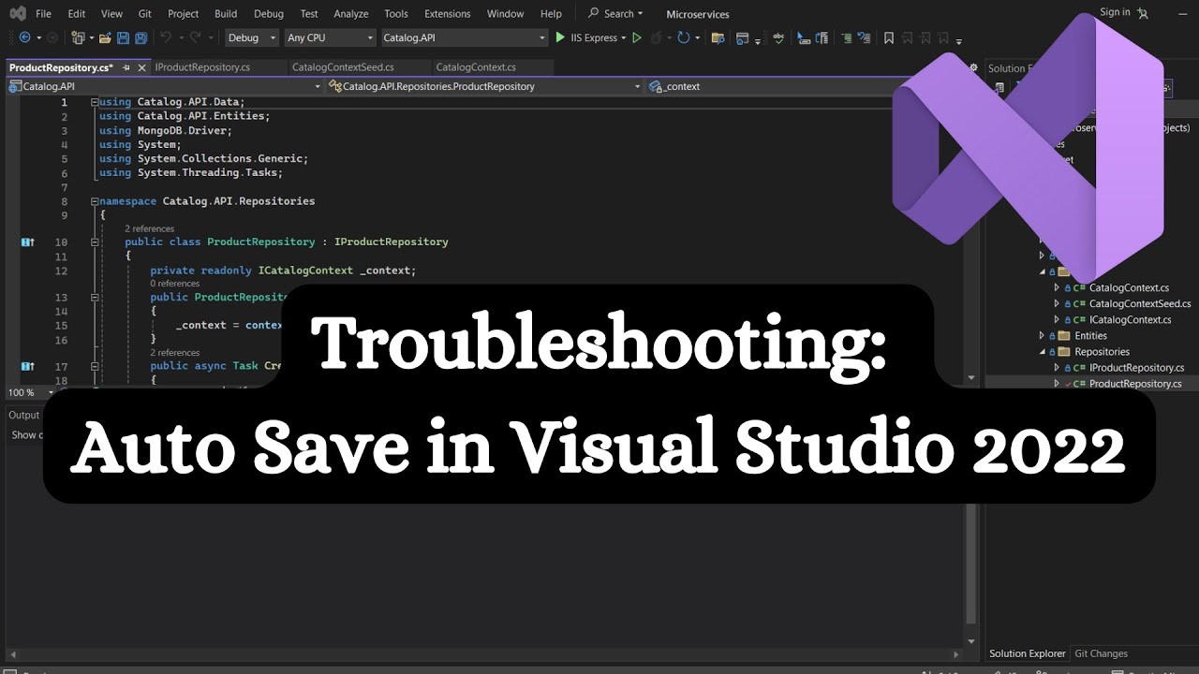The image size is (1199, 674).
Task: Click the New Project toolbar icon
Action: pos(78,37)
